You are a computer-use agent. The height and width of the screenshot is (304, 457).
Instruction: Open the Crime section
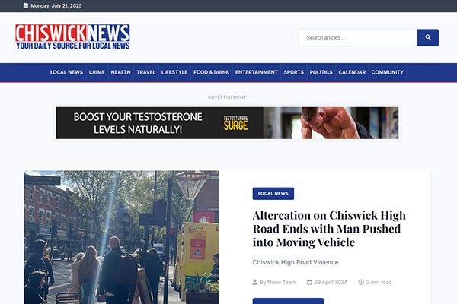tap(97, 72)
